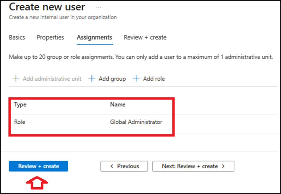Screen dimensions: 281x194
Task: Switch to the Basics tab
Action: click(x=17, y=37)
